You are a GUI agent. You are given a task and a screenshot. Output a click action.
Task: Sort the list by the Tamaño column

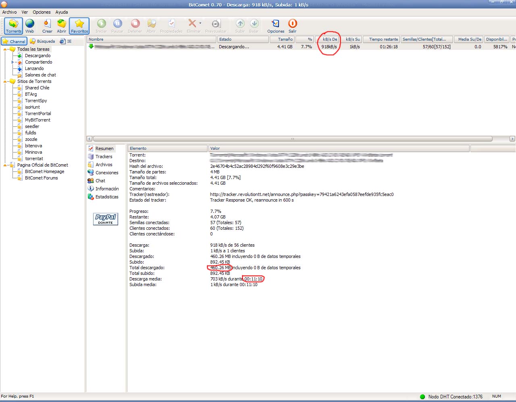pos(282,39)
